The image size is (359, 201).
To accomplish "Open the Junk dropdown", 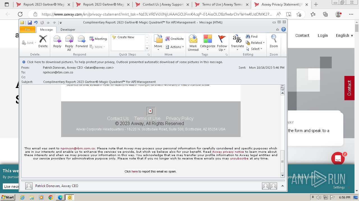I will click(29, 43).
